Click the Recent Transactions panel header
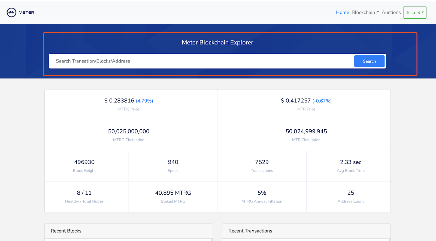This screenshot has width=436, height=241. [306, 231]
